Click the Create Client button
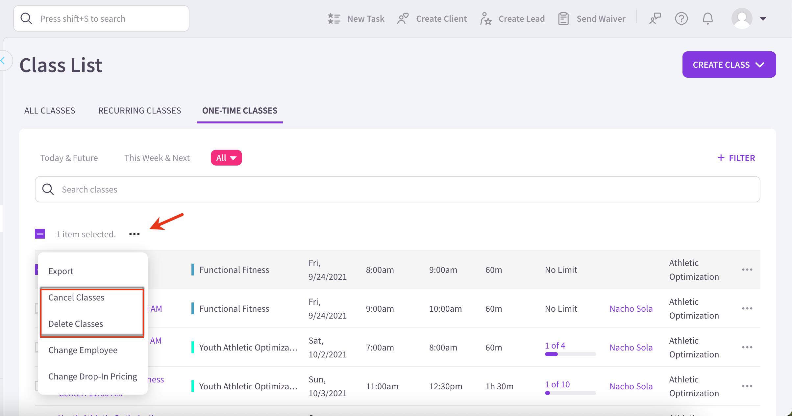This screenshot has height=416, width=792. click(432, 19)
